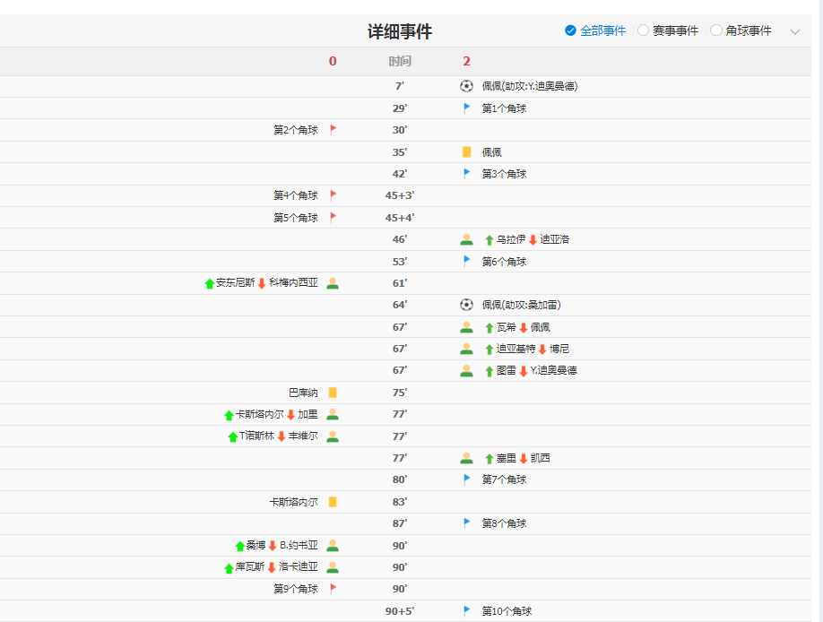Click the time 45+3'
The image size is (823, 622).
point(400,195)
